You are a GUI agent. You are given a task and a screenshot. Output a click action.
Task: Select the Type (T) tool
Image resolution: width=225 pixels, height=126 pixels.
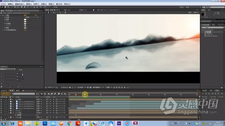tap(28, 7)
